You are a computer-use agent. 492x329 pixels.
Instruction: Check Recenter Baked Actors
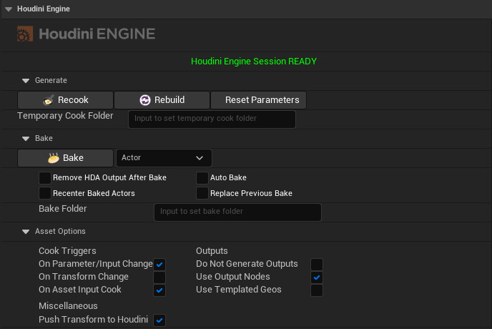click(45, 193)
